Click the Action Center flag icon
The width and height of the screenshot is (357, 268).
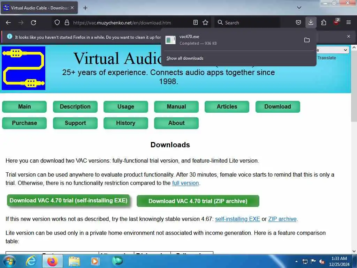[x=313, y=261]
